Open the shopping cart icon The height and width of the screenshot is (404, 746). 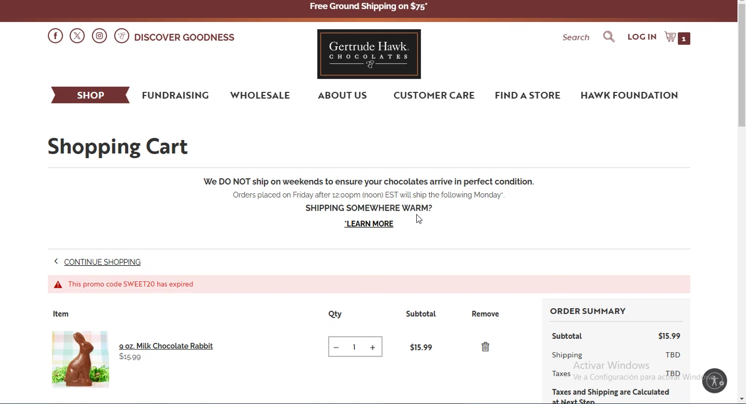[670, 37]
